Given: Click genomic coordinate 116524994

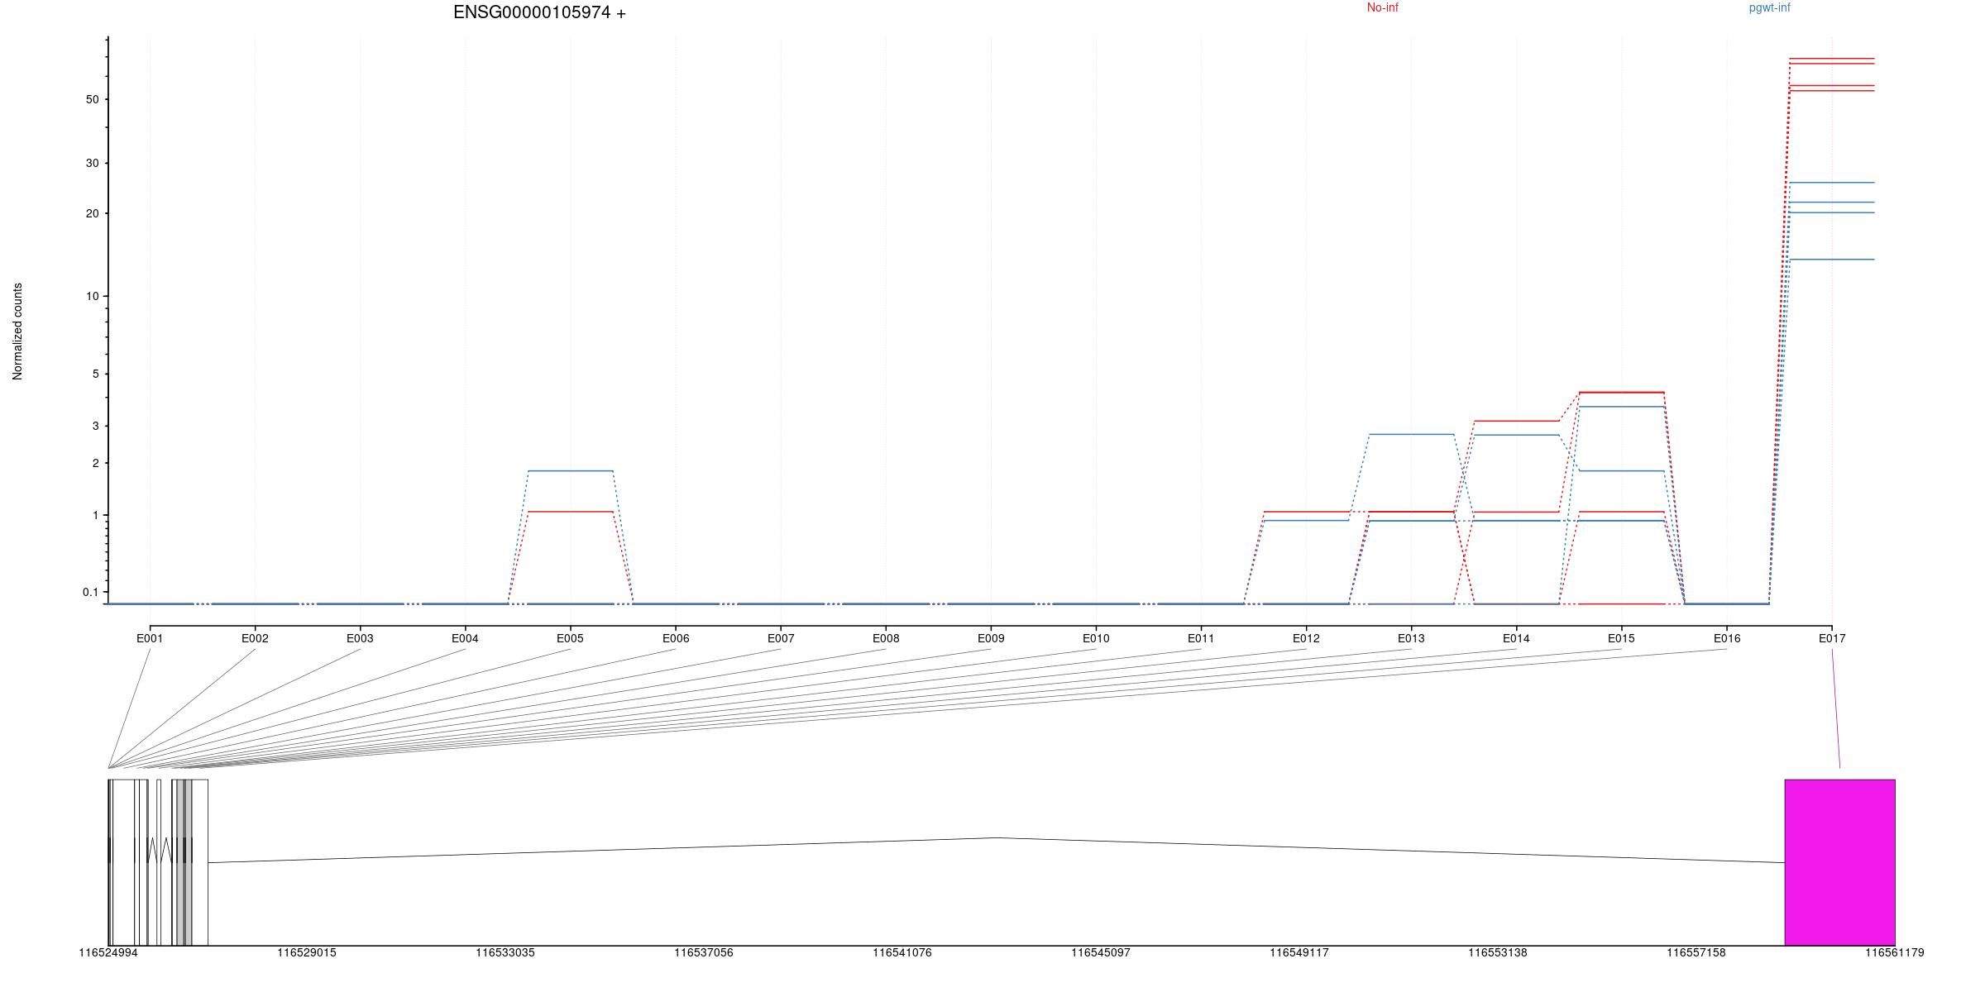Looking at the screenshot, I should pos(108,953).
